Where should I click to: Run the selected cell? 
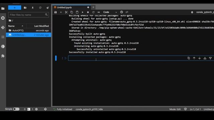click(83, 12)
